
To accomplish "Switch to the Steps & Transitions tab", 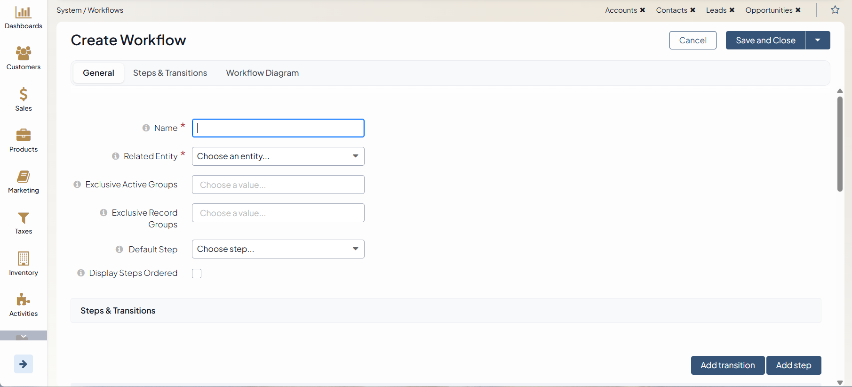I will pos(170,73).
